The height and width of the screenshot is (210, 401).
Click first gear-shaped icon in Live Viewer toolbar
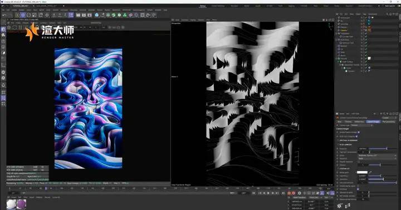tap(9, 27)
